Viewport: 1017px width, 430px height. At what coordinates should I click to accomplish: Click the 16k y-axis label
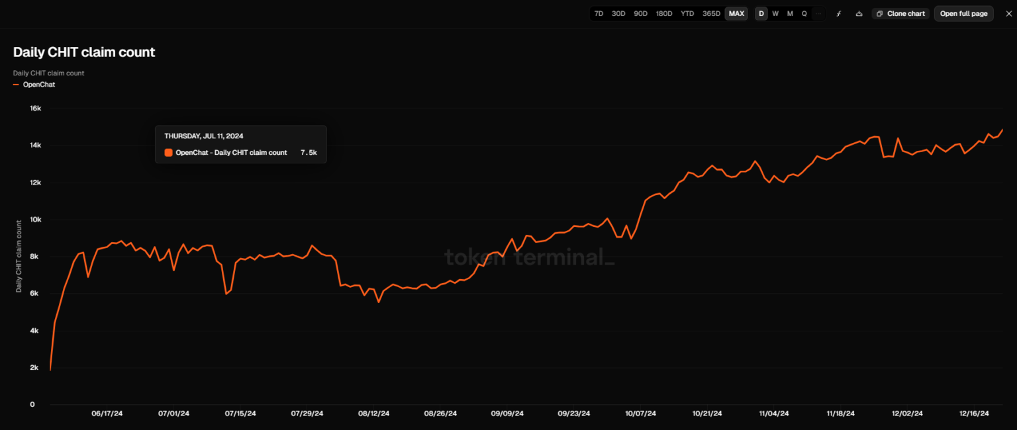[x=36, y=108]
